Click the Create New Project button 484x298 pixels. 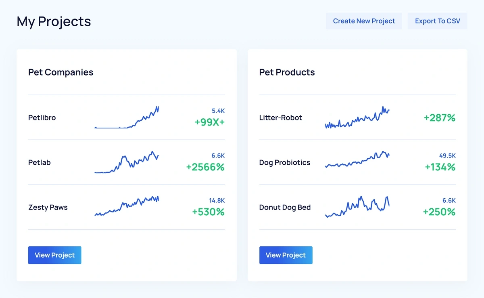tap(363, 21)
